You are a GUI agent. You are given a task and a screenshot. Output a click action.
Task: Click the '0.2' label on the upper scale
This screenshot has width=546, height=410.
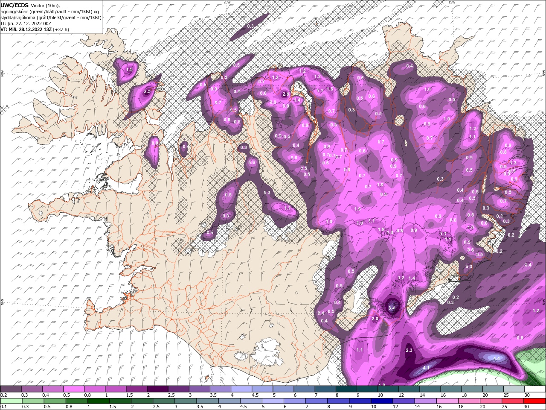(x=3, y=395)
